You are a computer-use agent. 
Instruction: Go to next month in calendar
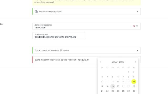pos(135,62)
